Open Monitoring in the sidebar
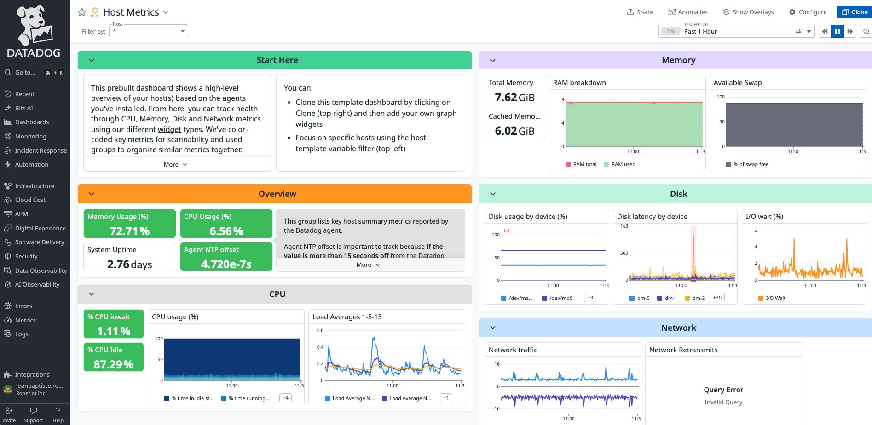Screen dimensions: 872x425 point(30,136)
